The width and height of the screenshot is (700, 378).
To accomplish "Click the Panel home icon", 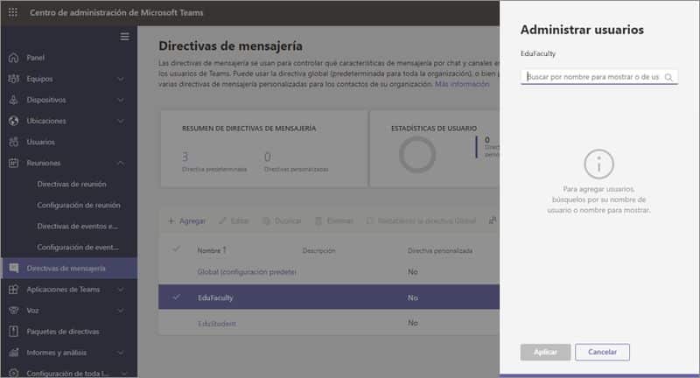I will tap(13, 58).
